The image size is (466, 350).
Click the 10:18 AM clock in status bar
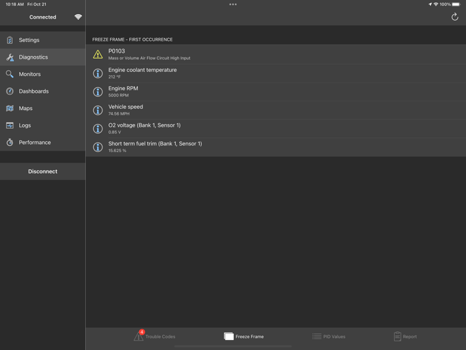(15, 5)
